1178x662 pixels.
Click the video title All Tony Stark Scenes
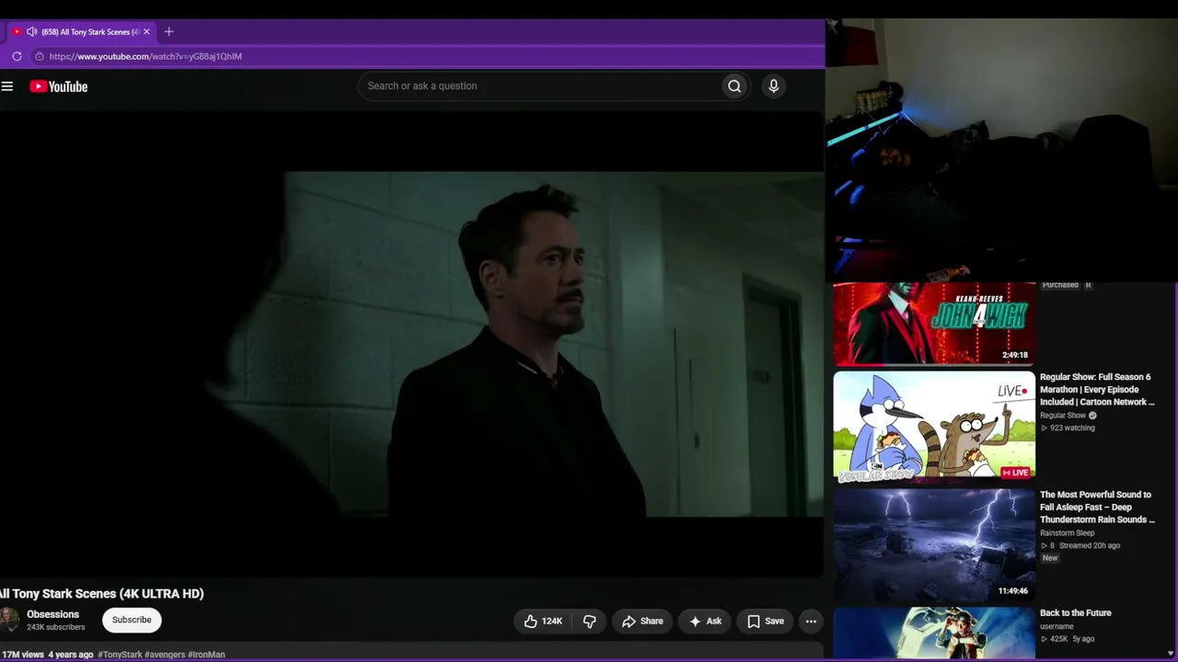tap(102, 594)
